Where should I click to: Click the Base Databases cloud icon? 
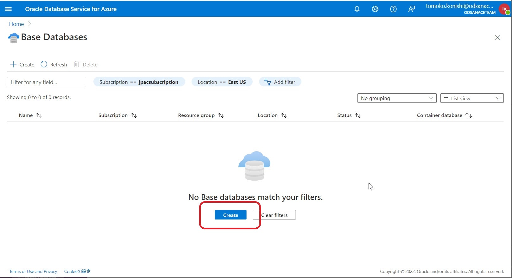tap(13, 38)
